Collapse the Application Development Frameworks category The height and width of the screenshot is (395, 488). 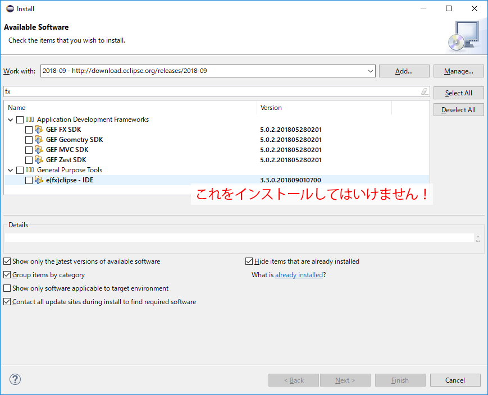[10, 120]
